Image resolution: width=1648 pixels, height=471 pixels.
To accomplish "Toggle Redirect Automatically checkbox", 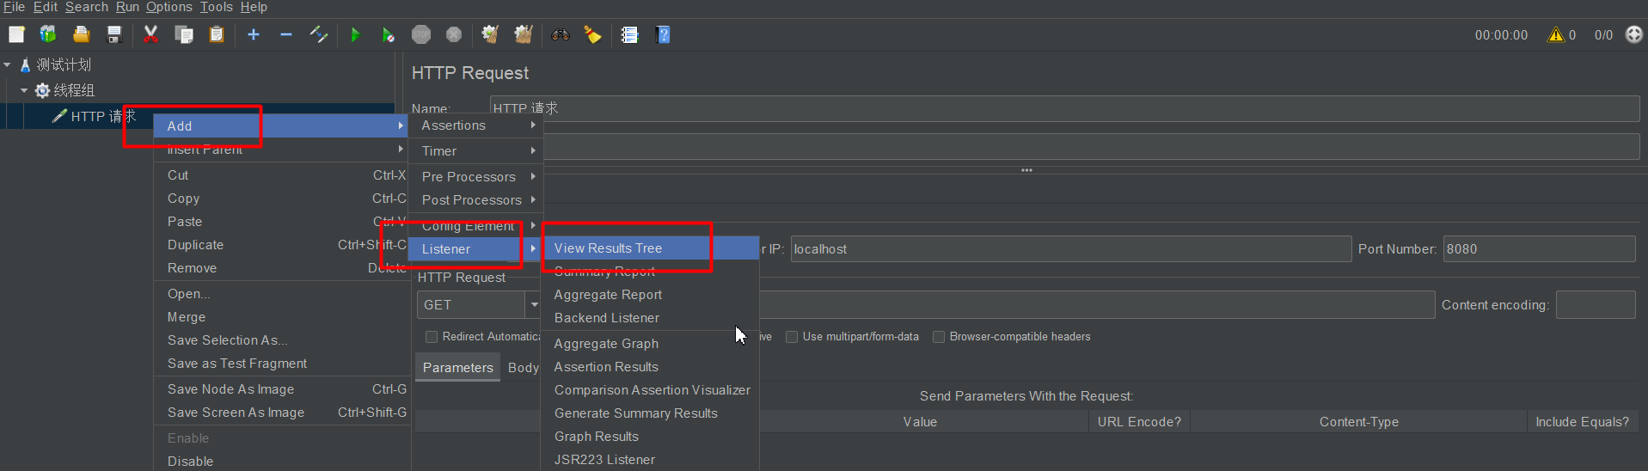I will click(432, 337).
